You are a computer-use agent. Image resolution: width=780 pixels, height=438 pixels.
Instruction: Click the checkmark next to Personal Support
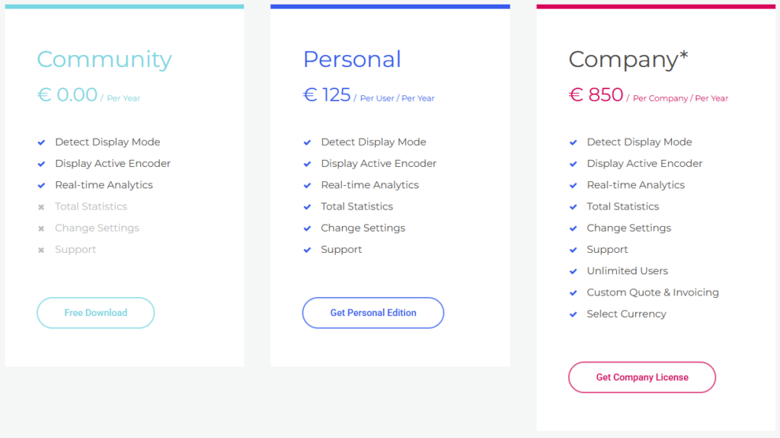(307, 250)
